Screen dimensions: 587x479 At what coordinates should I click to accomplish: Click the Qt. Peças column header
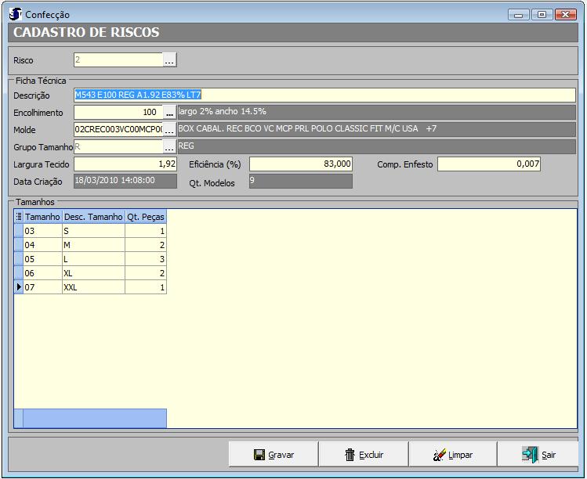point(146,217)
